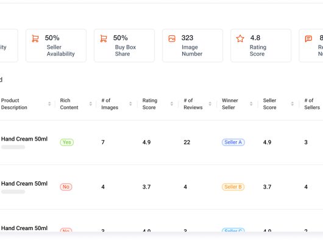Viewport: 323px width, 241px height.
Task: Click rating score 3.7 in second row
Action: 146,187
